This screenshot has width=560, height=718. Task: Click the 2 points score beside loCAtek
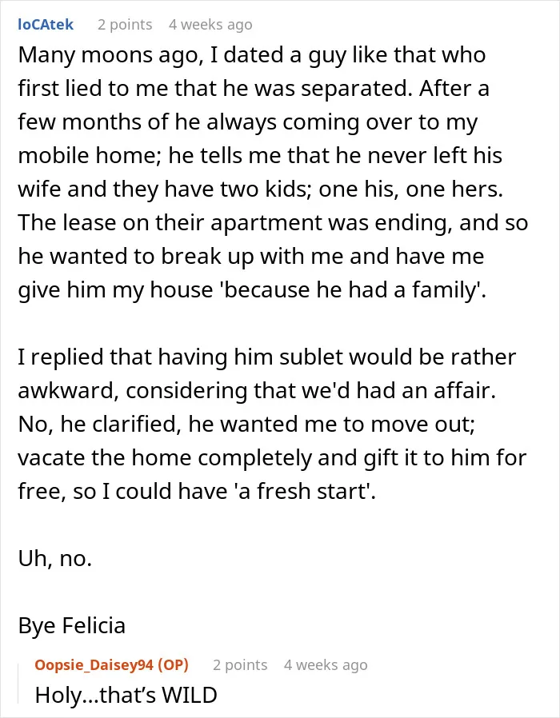pyautogui.click(x=125, y=24)
